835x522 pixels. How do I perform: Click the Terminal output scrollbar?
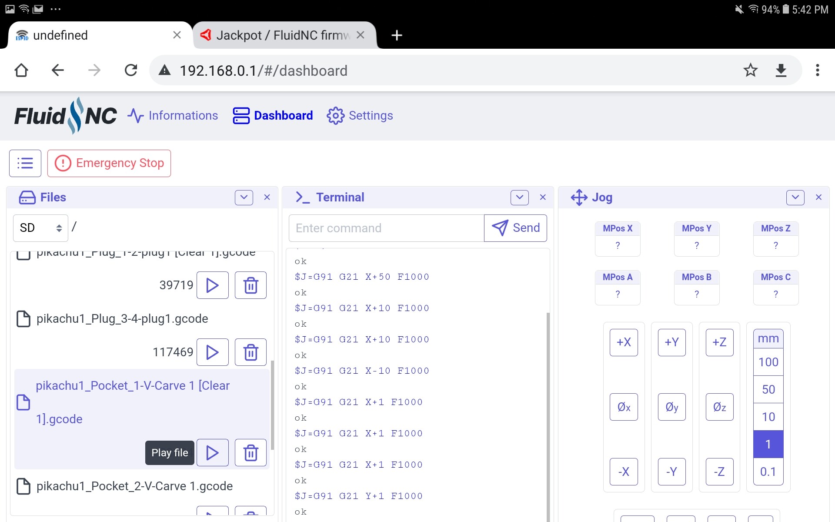click(x=548, y=417)
